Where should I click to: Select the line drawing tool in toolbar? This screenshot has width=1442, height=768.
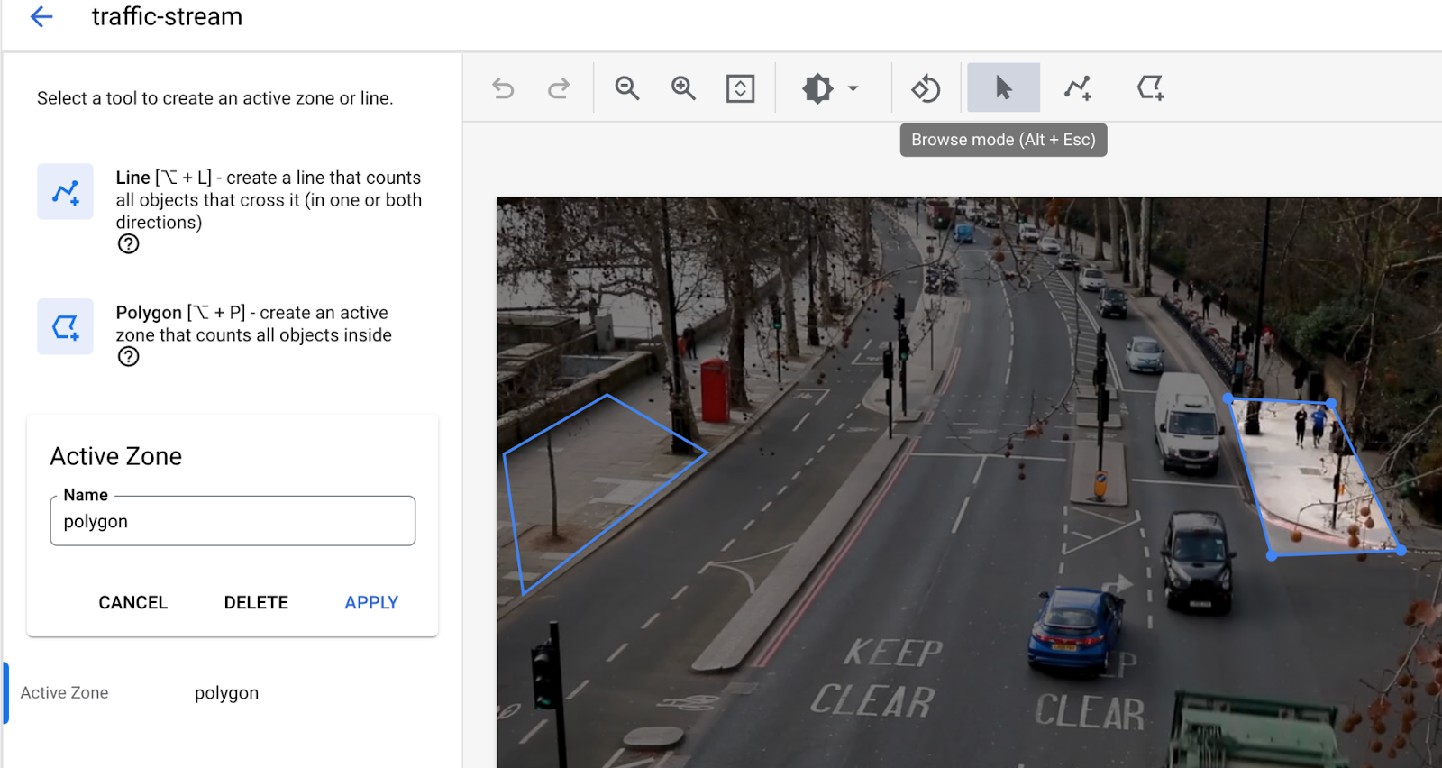[x=1077, y=87]
